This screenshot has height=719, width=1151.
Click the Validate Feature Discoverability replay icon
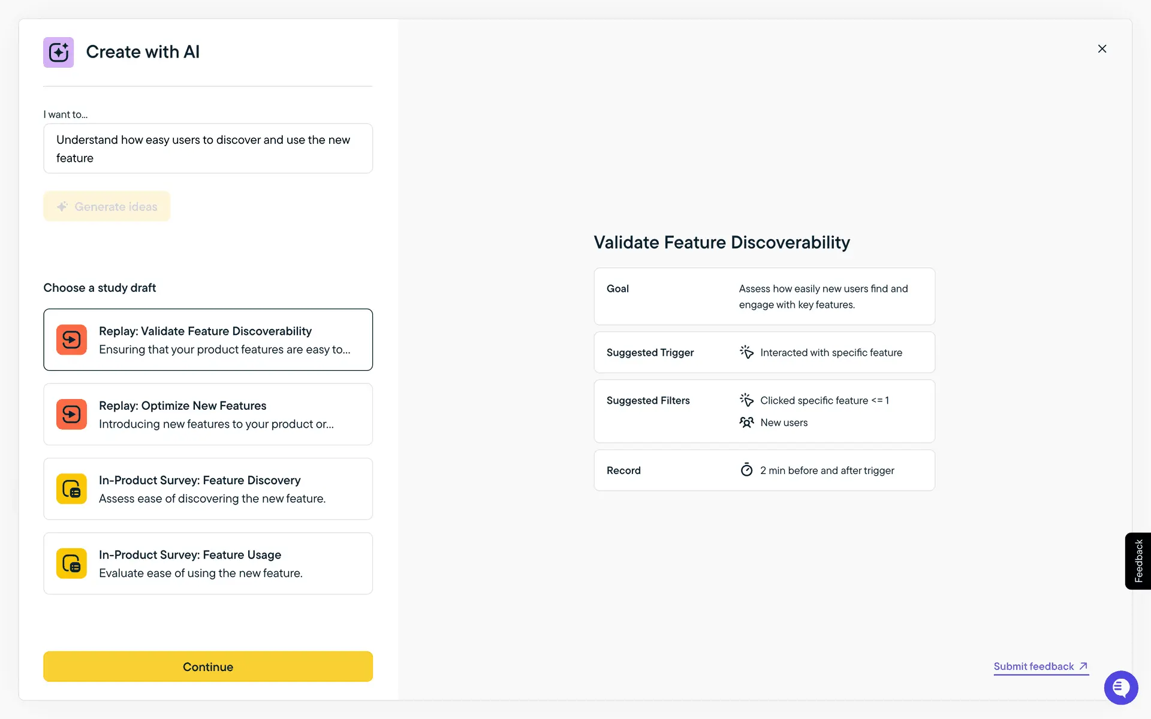pyautogui.click(x=71, y=340)
